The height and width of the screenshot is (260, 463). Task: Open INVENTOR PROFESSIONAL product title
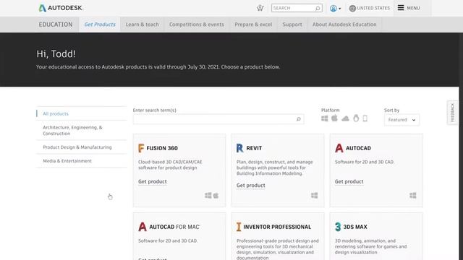click(x=277, y=227)
